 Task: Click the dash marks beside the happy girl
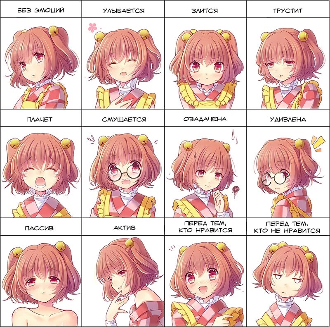pos(172,248)
